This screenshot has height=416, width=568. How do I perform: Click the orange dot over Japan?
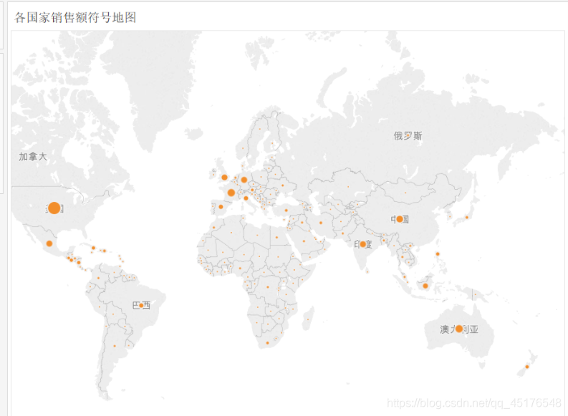coord(467,218)
